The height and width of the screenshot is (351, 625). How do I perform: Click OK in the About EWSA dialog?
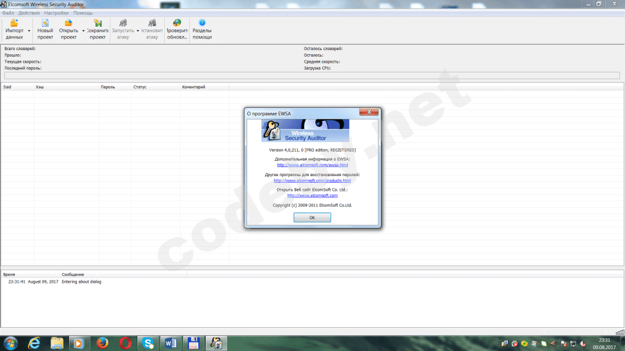pyautogui.click(x=312, y=218)
